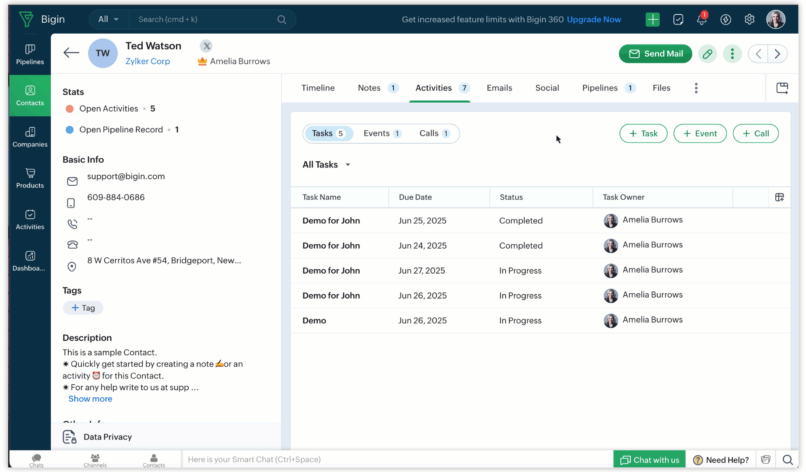The height and width of the screenshot is (472, 806).
Task: Click the sticky note panel icon
Action: 782,88
